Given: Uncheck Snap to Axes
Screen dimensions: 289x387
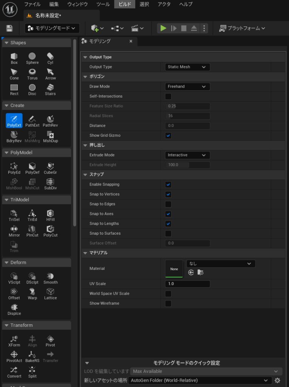Looking at the screenshot, I should pos(168,214).
